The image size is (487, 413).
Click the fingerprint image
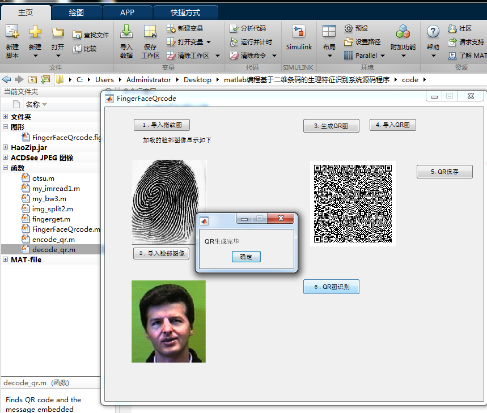[x=170, y=202]
